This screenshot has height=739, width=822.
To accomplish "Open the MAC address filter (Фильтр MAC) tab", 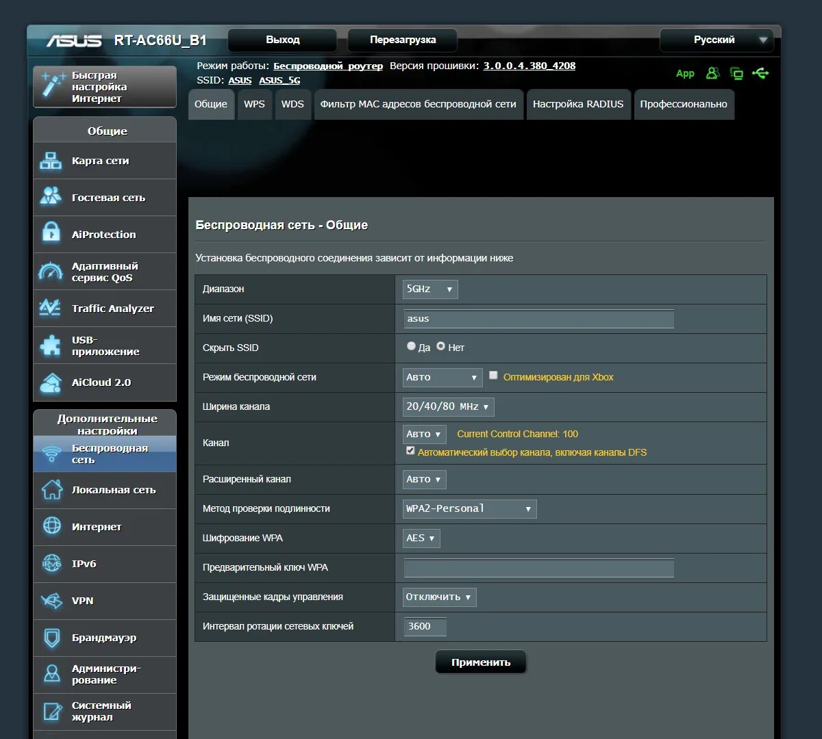I will click(x=418, y=105).
